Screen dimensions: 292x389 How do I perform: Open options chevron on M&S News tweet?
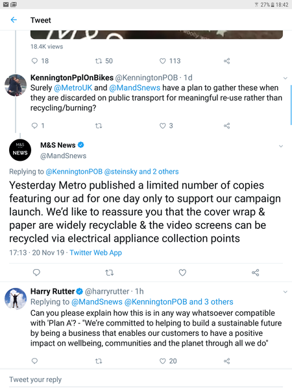(x=281, y=146)
